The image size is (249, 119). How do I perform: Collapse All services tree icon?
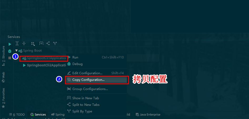pyautogui.click(x=24, y=43)
